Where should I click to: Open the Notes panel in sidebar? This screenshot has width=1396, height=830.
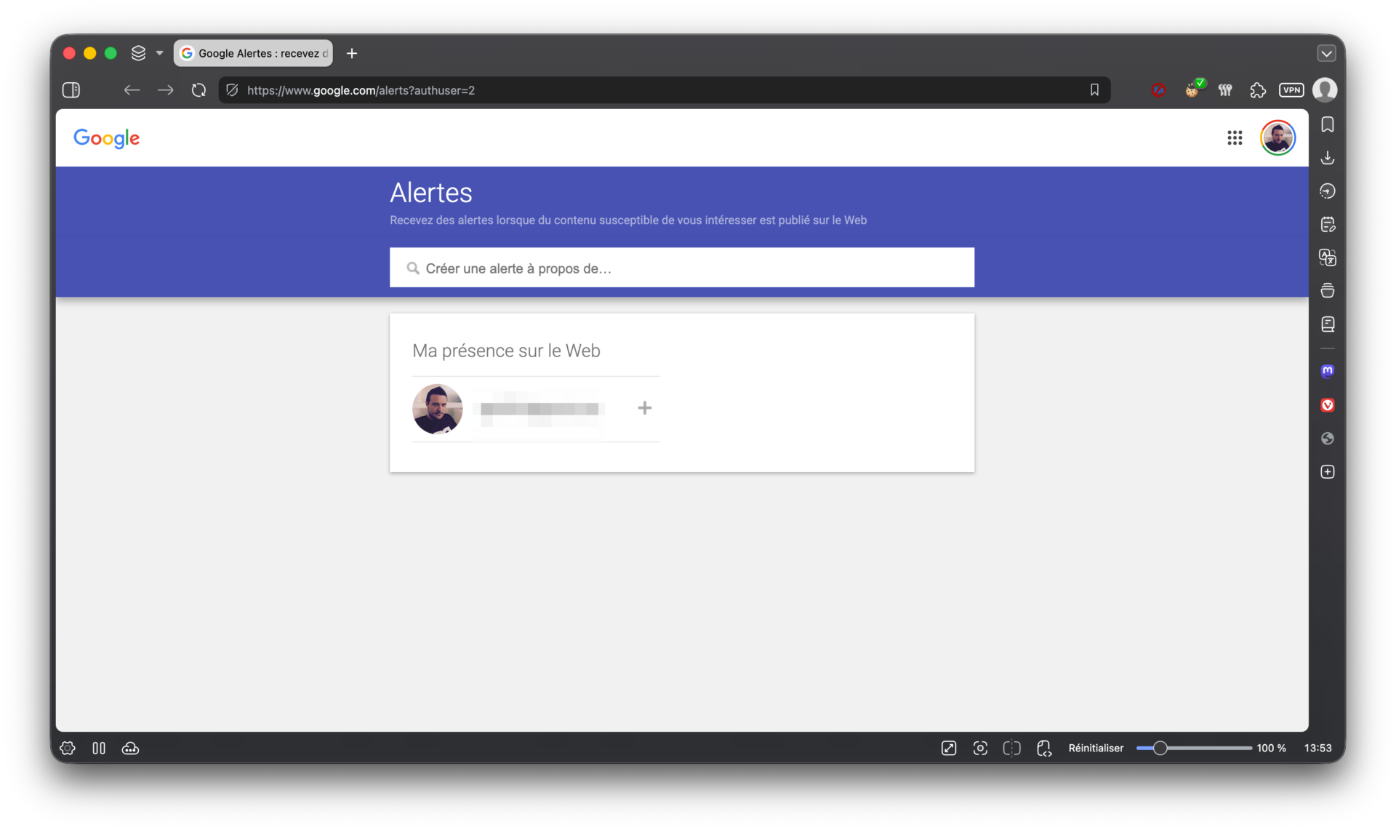(x=1327, y=225)
